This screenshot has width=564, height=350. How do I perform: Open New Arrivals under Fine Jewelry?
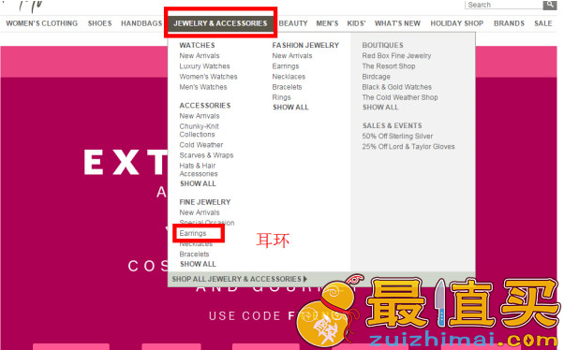coord(200,212)
